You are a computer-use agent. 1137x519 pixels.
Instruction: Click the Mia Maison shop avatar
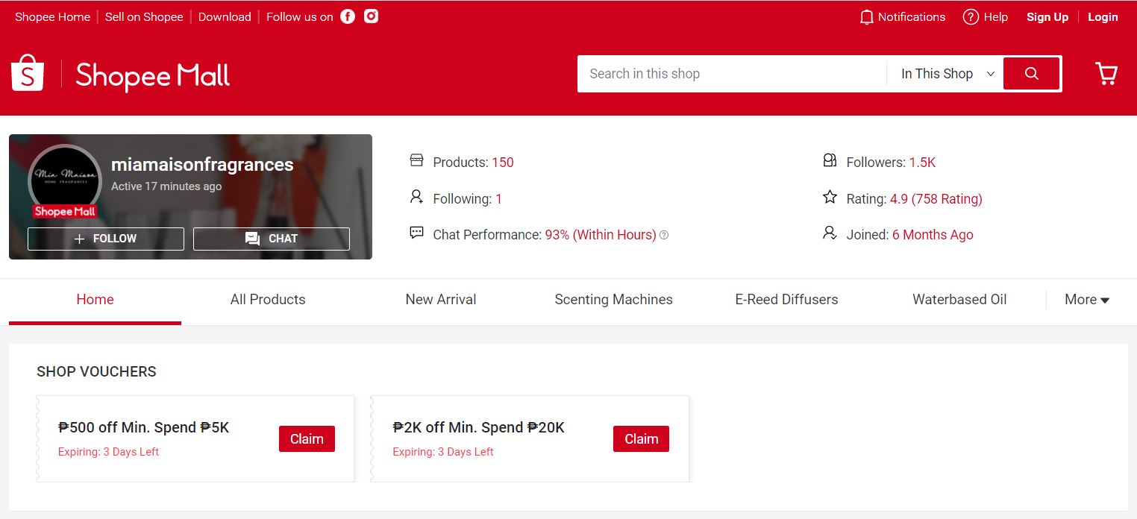coord(65,180)
